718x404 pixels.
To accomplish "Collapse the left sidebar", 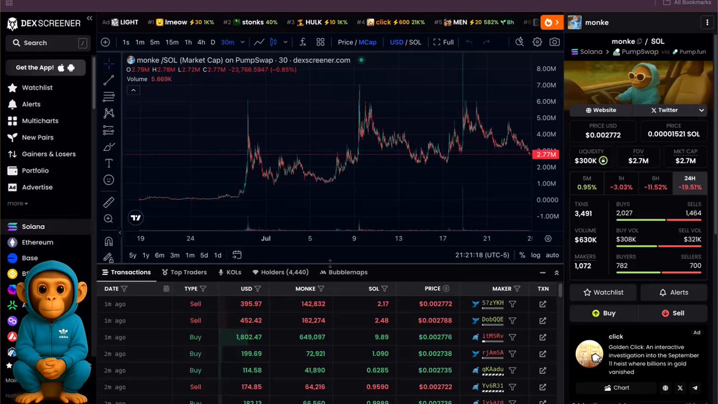I will 89,19.
